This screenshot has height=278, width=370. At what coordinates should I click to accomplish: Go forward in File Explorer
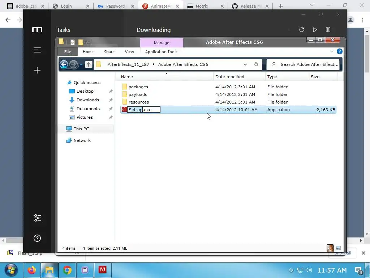click(x=73, y=64)
